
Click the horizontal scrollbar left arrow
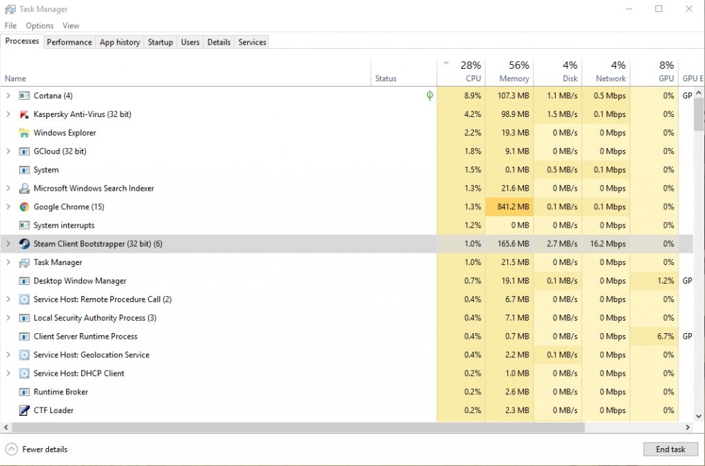[6, 427]
